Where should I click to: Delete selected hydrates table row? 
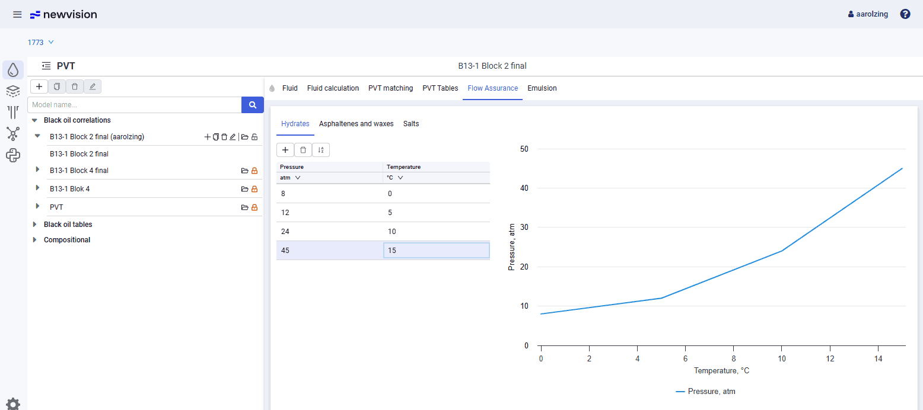(x=303, y=150)
